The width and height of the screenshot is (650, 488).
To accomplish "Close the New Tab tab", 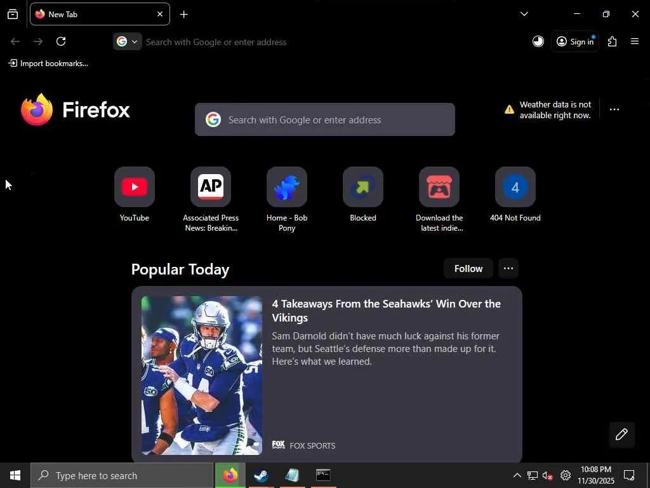I will point(160,14).
